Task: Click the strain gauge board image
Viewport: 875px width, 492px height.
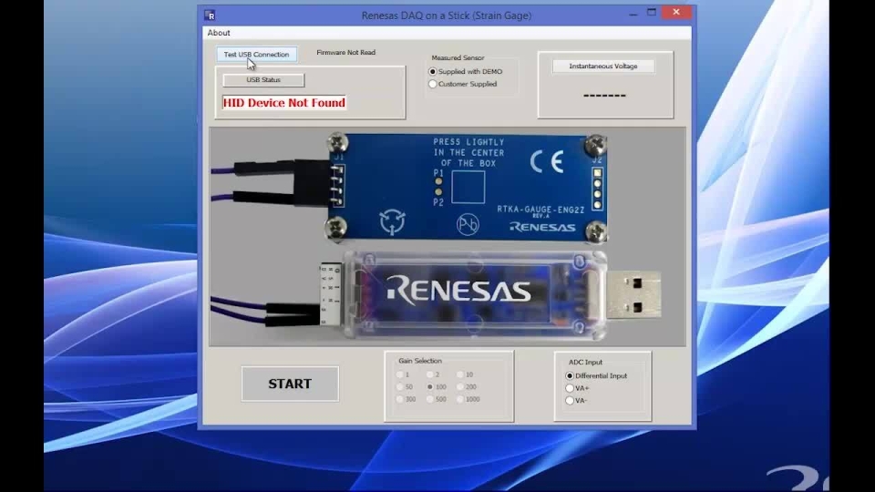Action: [467, 188]
